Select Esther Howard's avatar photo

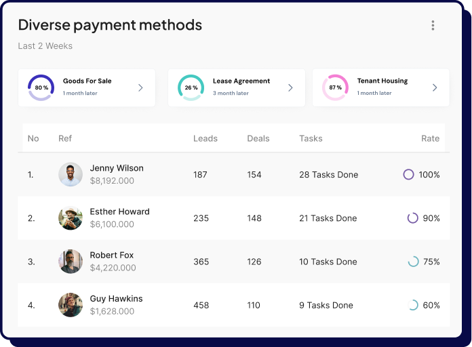(71, 218)
